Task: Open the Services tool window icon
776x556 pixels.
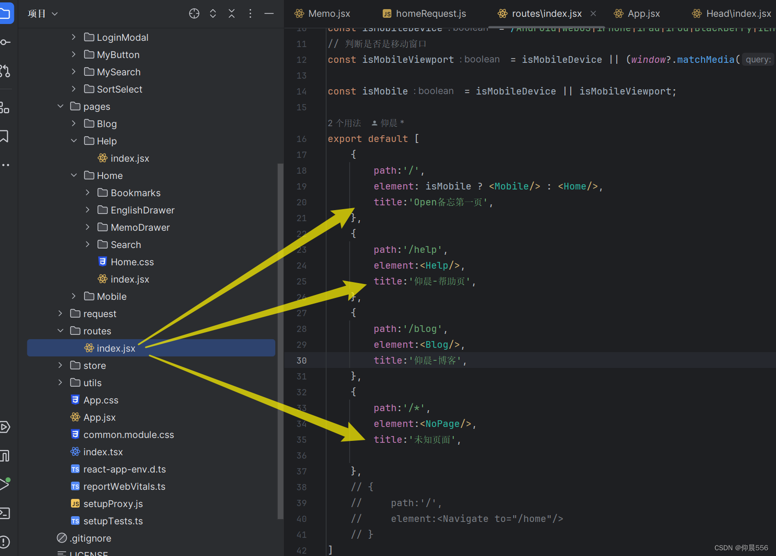Action: click(5, 427)
